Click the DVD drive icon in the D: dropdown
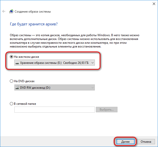Image resolution: width=158 pixels, height=147 pixels. 17,87
